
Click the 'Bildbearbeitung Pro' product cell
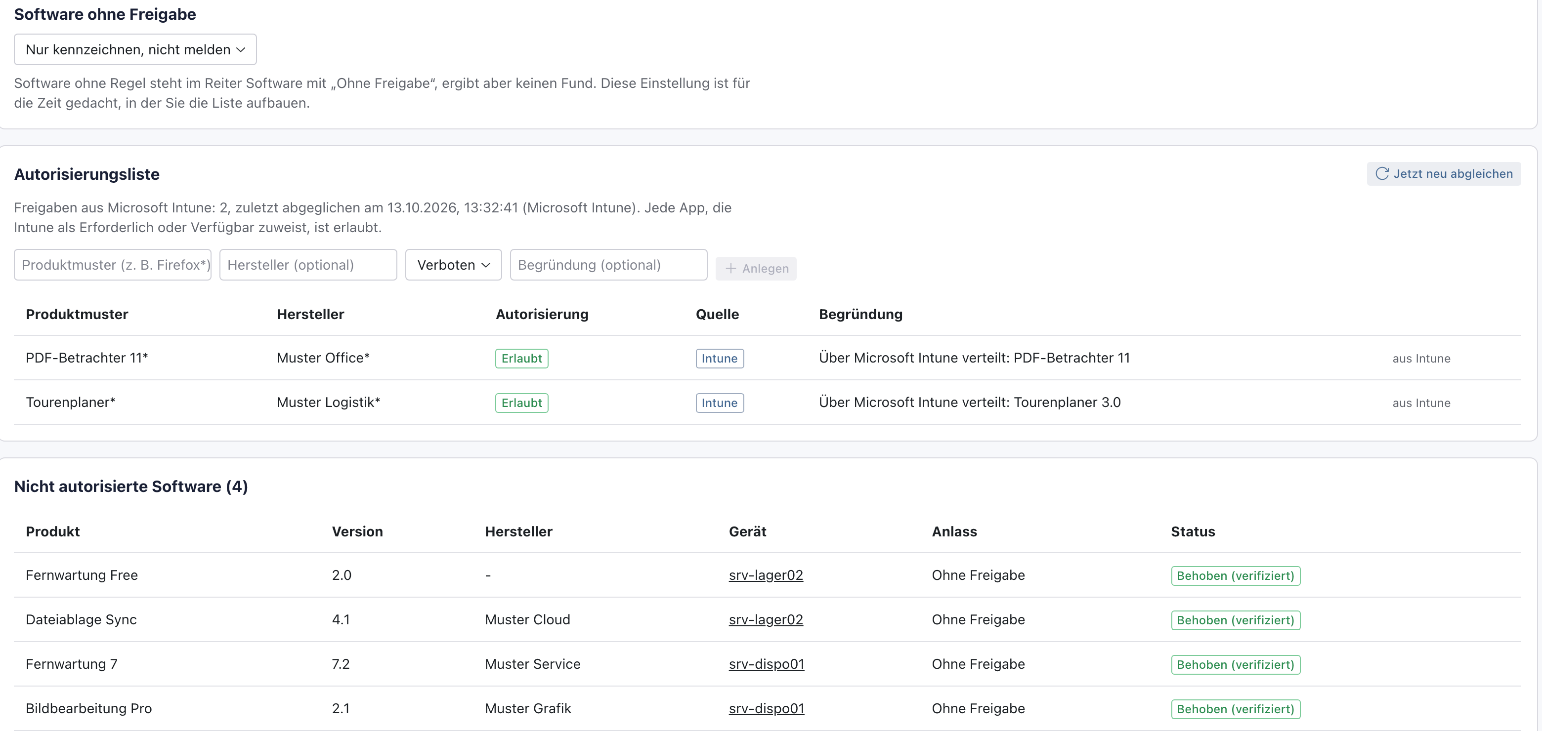pyautogui.click(x=88, y=708)
